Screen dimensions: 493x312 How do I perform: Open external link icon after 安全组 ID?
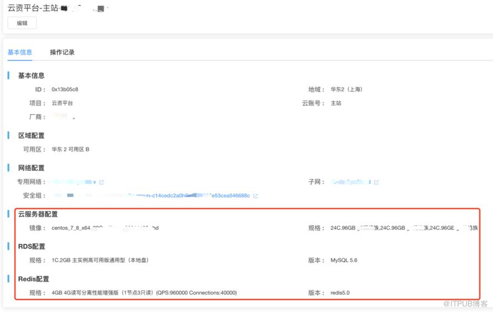coord(255,196)
